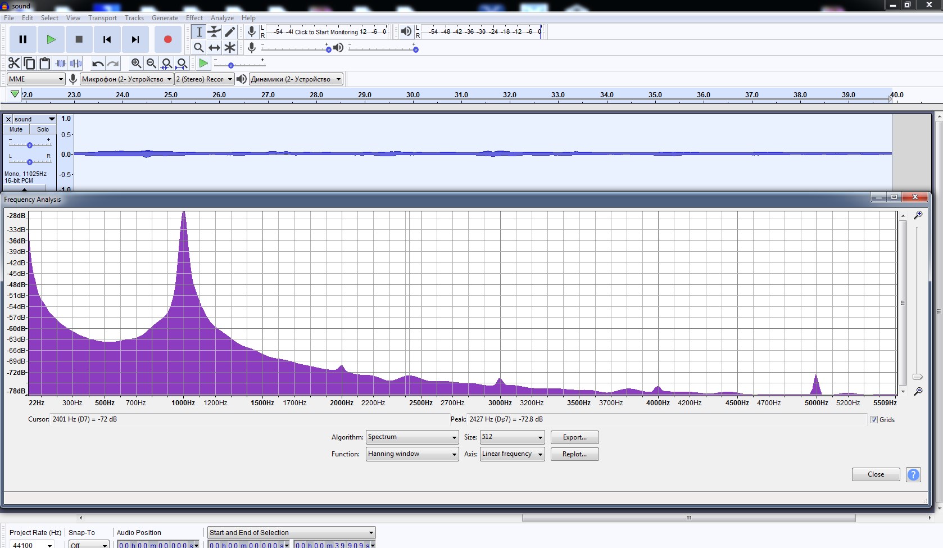
Task: Open the File menu
Action: [9, 18]
